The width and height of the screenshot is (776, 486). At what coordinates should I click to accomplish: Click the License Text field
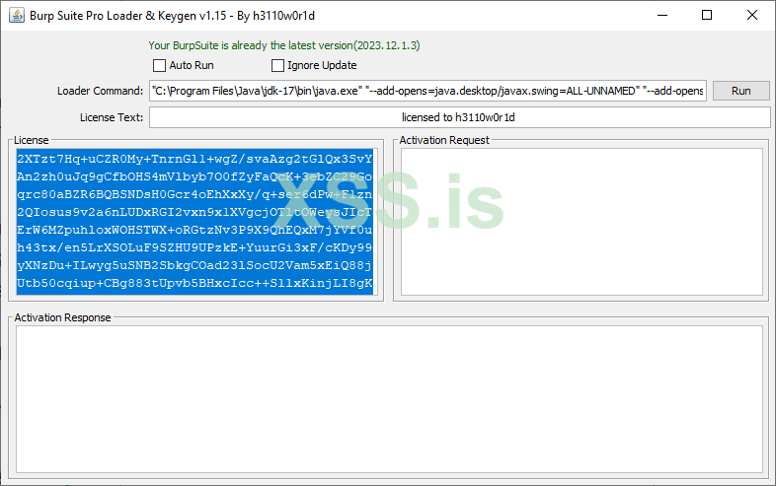pyautogui.click(x=460, y=117)
